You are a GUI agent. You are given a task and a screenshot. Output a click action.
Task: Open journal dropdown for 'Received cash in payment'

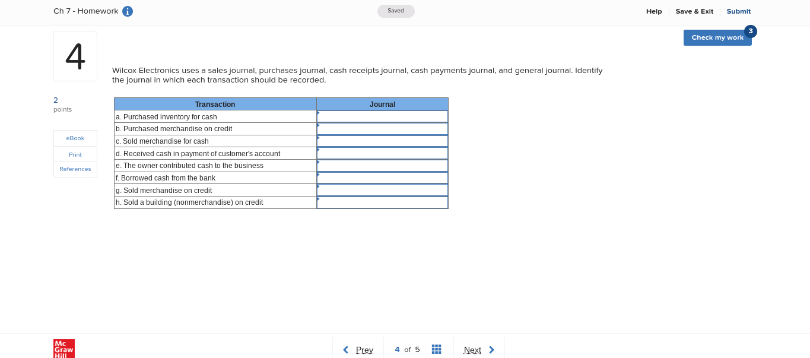click(x=382, y=153)
